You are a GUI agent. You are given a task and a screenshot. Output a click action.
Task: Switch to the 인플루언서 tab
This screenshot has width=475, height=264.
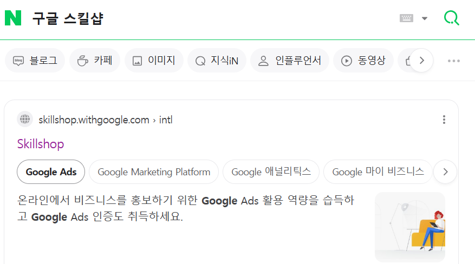pyautogui.click(x=290, y=61)
